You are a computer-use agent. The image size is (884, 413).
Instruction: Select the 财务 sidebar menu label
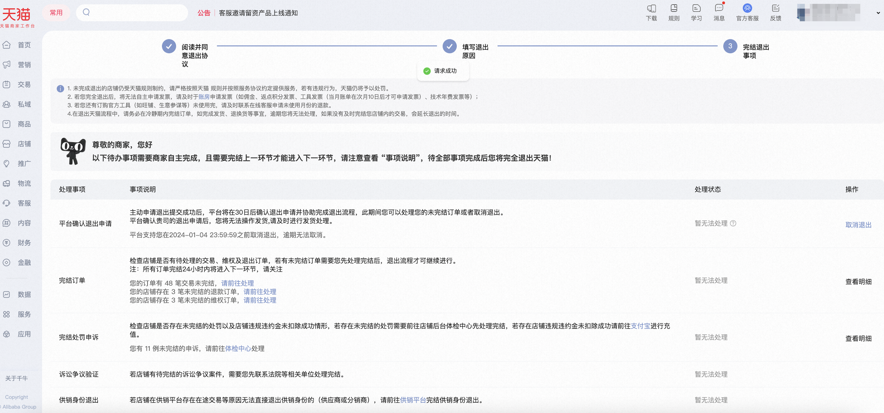pos(24,243)
